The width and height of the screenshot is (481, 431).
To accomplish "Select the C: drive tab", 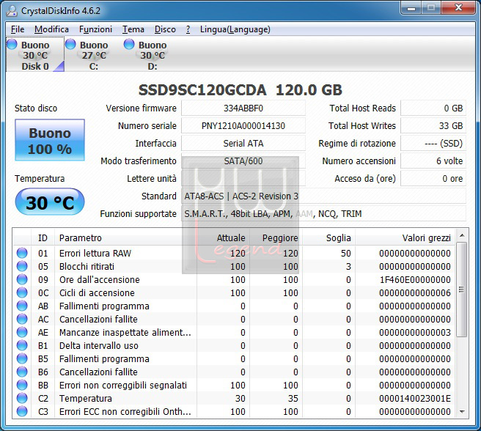I will coord(94,54).
